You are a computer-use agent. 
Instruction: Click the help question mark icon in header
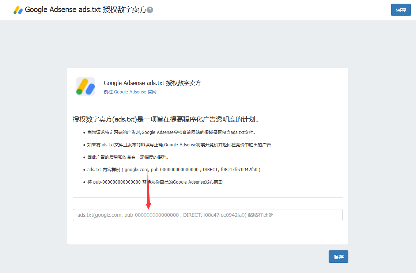click(x=150, y=10)
